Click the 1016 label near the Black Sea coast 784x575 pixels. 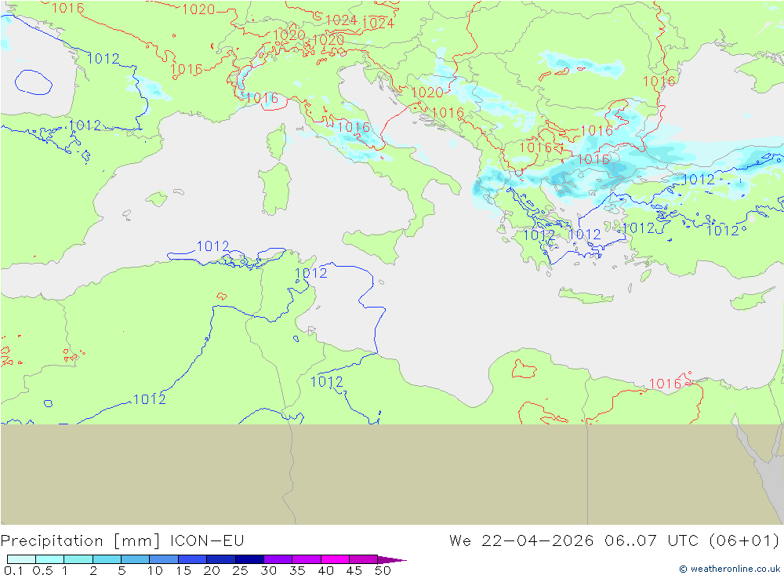pyautogui.click(x=659, y=81)
